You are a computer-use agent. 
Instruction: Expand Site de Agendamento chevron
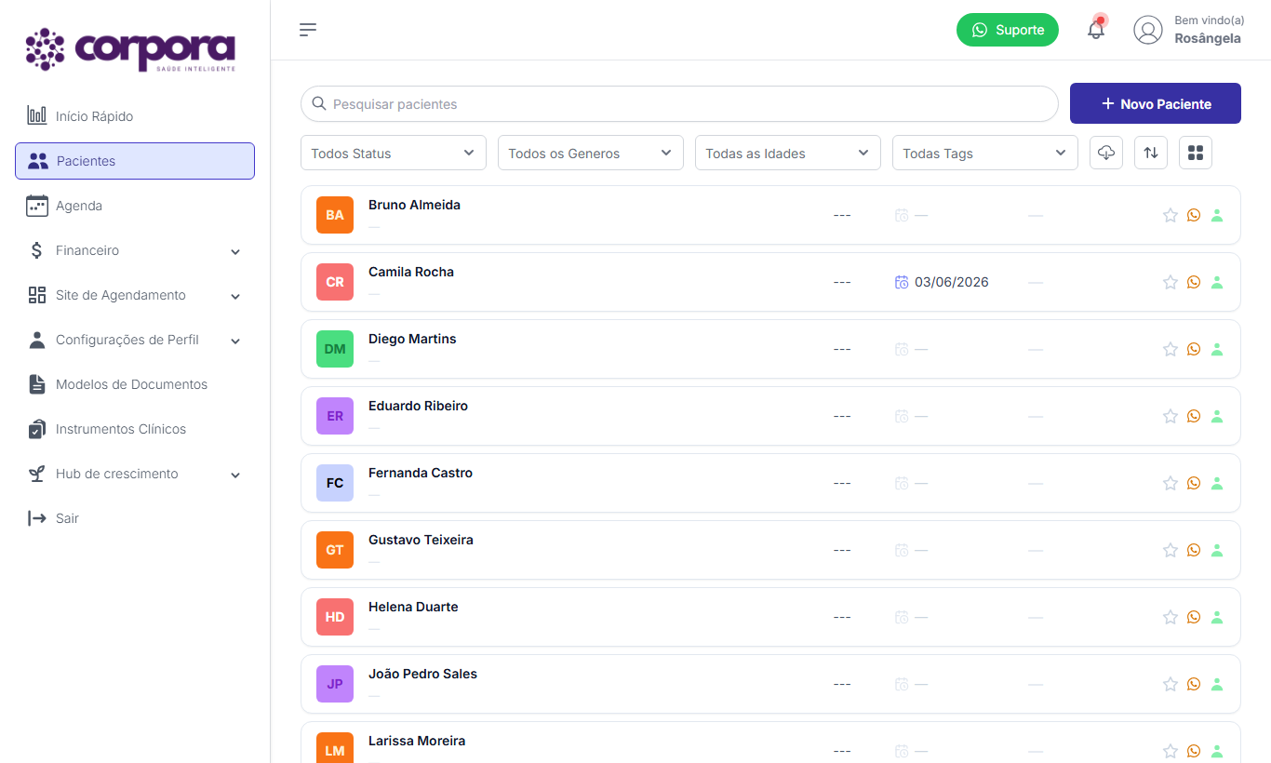pyautogui.click(x=235, y=296)
